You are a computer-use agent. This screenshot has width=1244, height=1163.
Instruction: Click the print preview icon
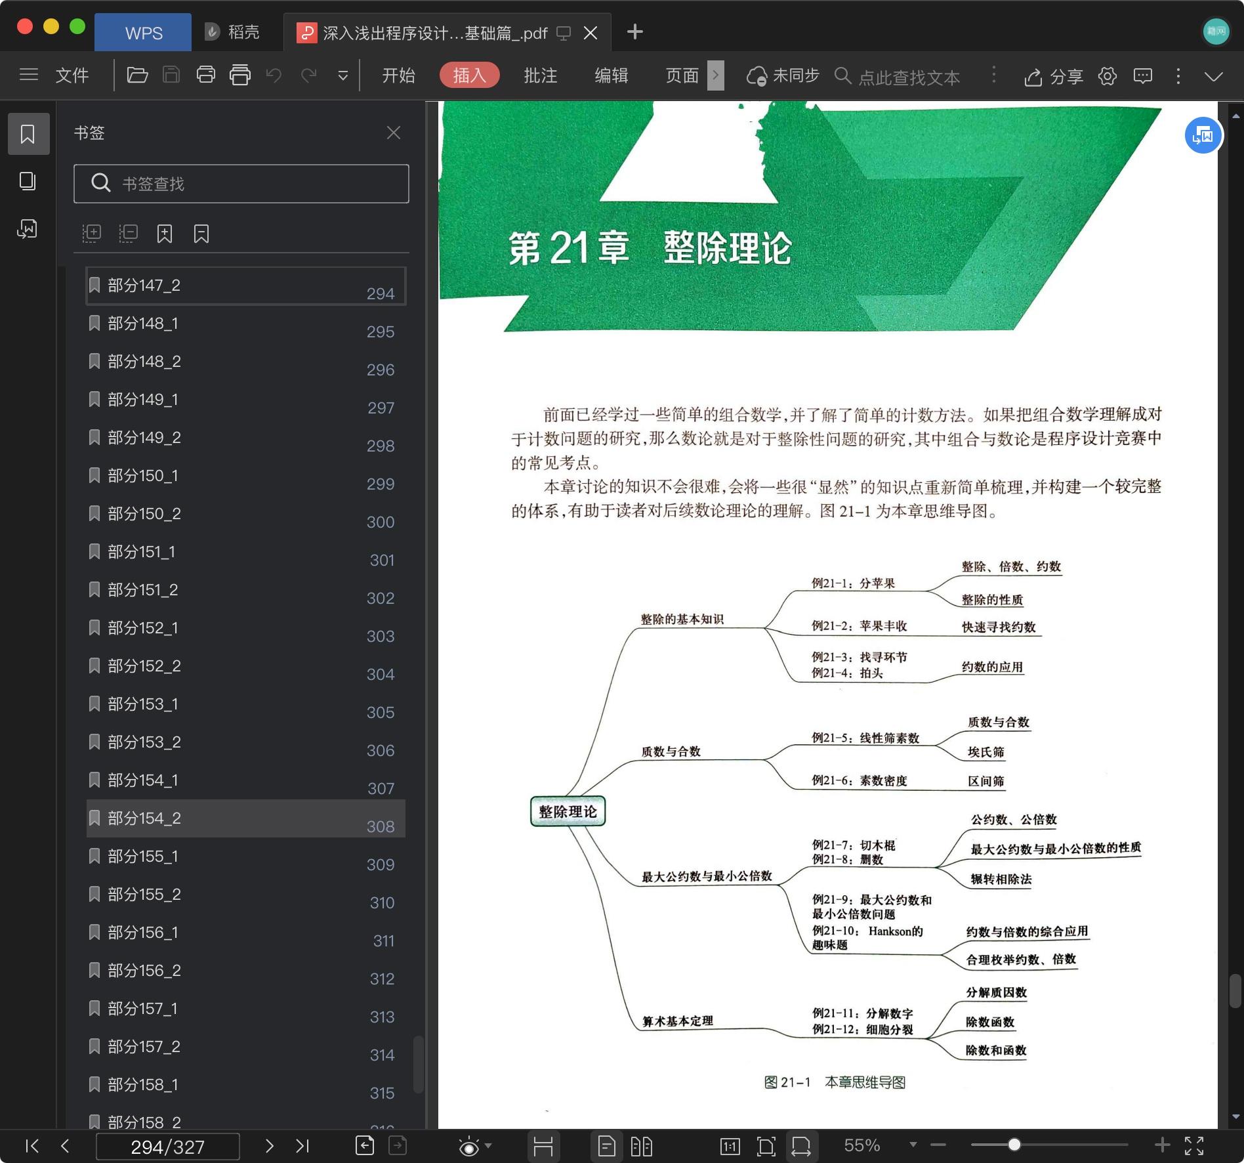240,75
